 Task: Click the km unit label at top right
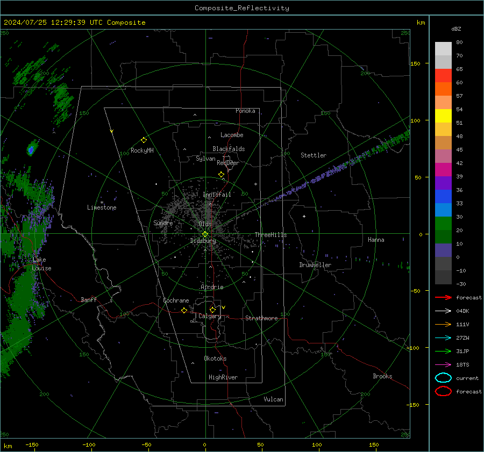coord(421,23)
